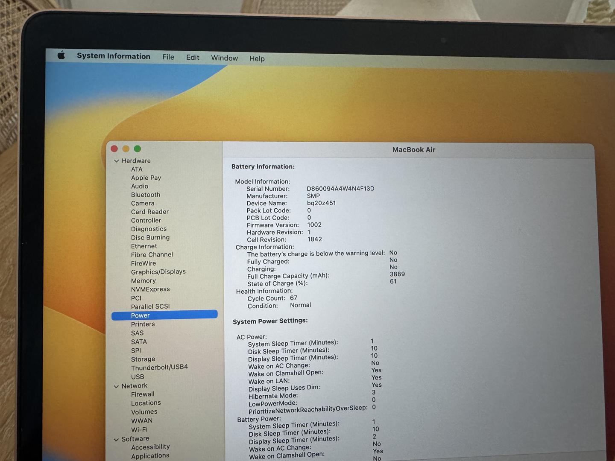The width and height of the screenshot is (615, 461).
Task: Open the Help menu
Action: (x=257, y=58)
